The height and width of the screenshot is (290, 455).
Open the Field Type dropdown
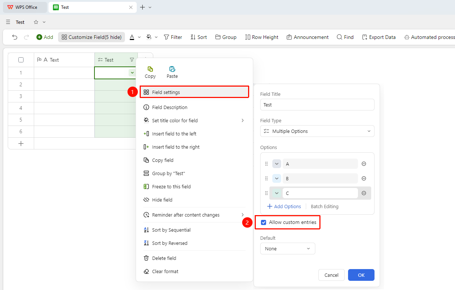pos(317,131)
